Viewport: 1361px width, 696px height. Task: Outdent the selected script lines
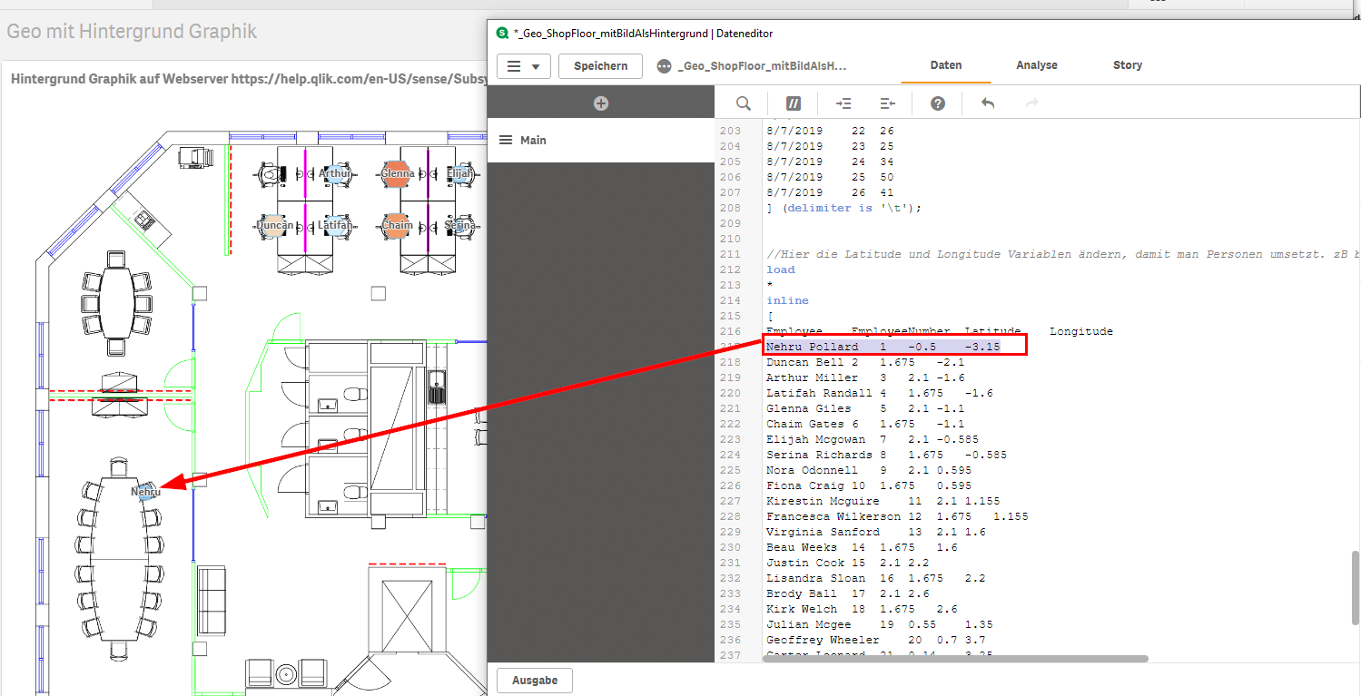point(888,103)
